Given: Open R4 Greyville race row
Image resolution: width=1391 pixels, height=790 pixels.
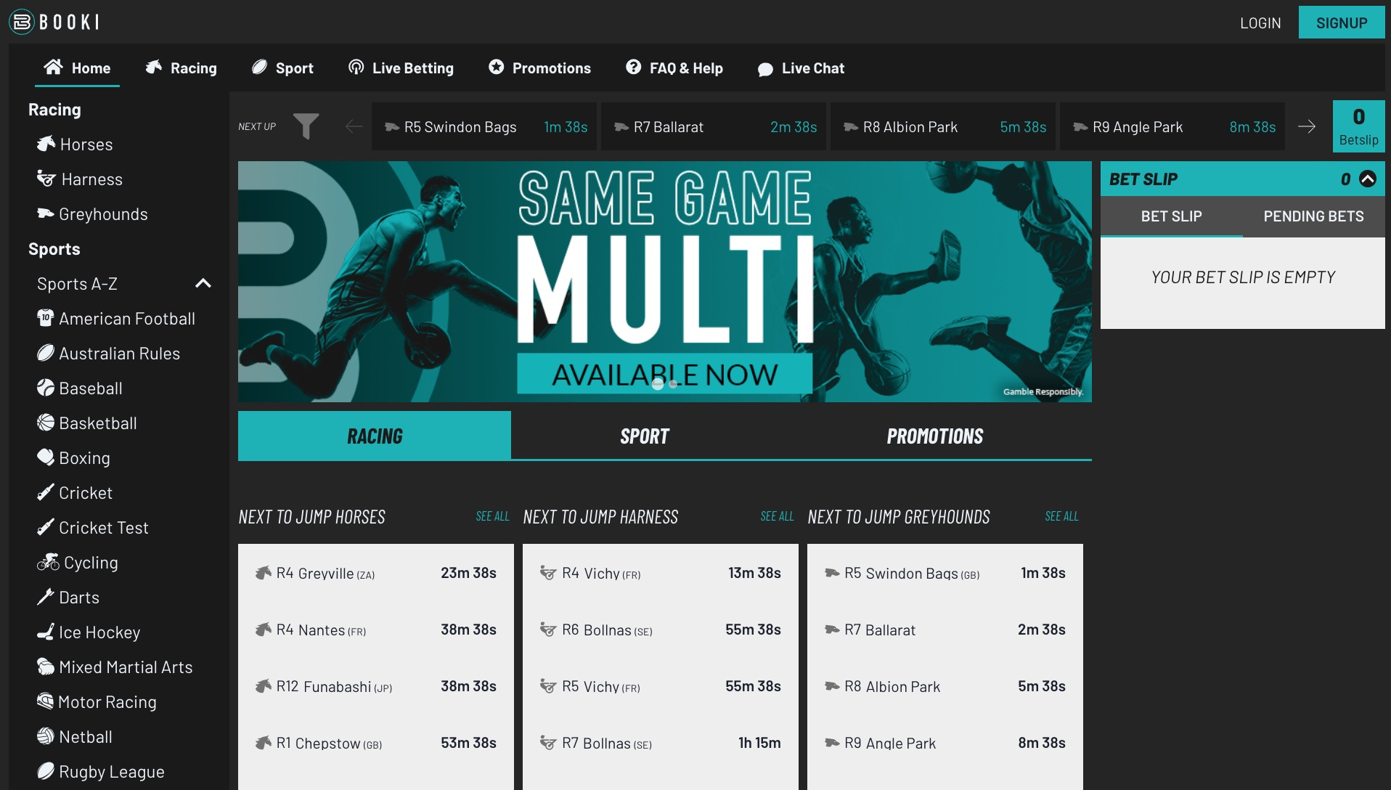Looking at the screenshot, I should (x=376, y=573).
